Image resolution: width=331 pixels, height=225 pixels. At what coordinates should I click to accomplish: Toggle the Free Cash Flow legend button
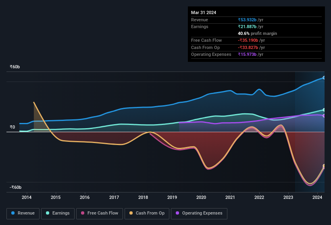[100, 214]
